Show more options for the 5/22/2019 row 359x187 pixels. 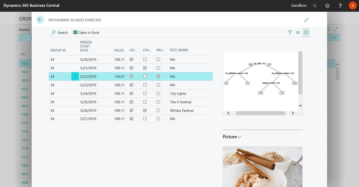click(x=75, y=76)
